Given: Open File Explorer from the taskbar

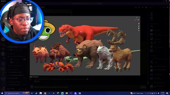Looking at the screenshot, I should [x=67, y=93].
